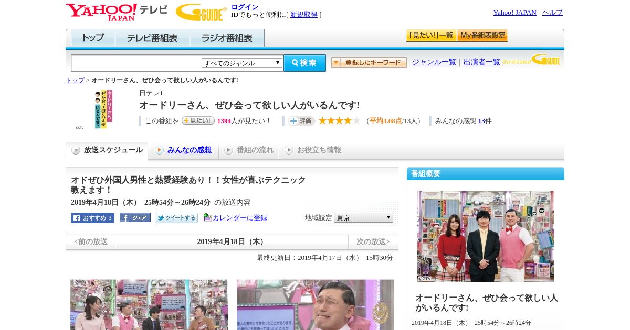The height and width of the screenshot is (330, 630).
Task: Select the ラジオ番組表 tab
Action: (x=227, y=38)
